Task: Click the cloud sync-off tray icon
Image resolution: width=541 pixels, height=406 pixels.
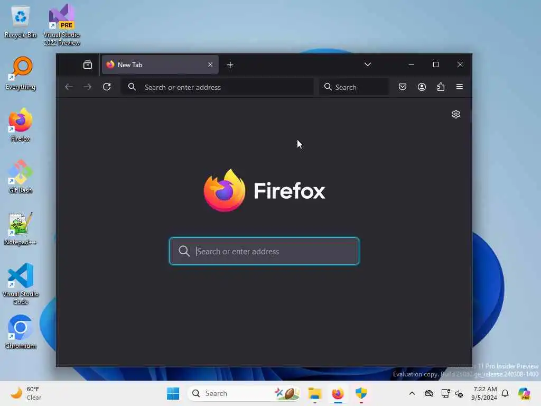Action: coord(429,393)
